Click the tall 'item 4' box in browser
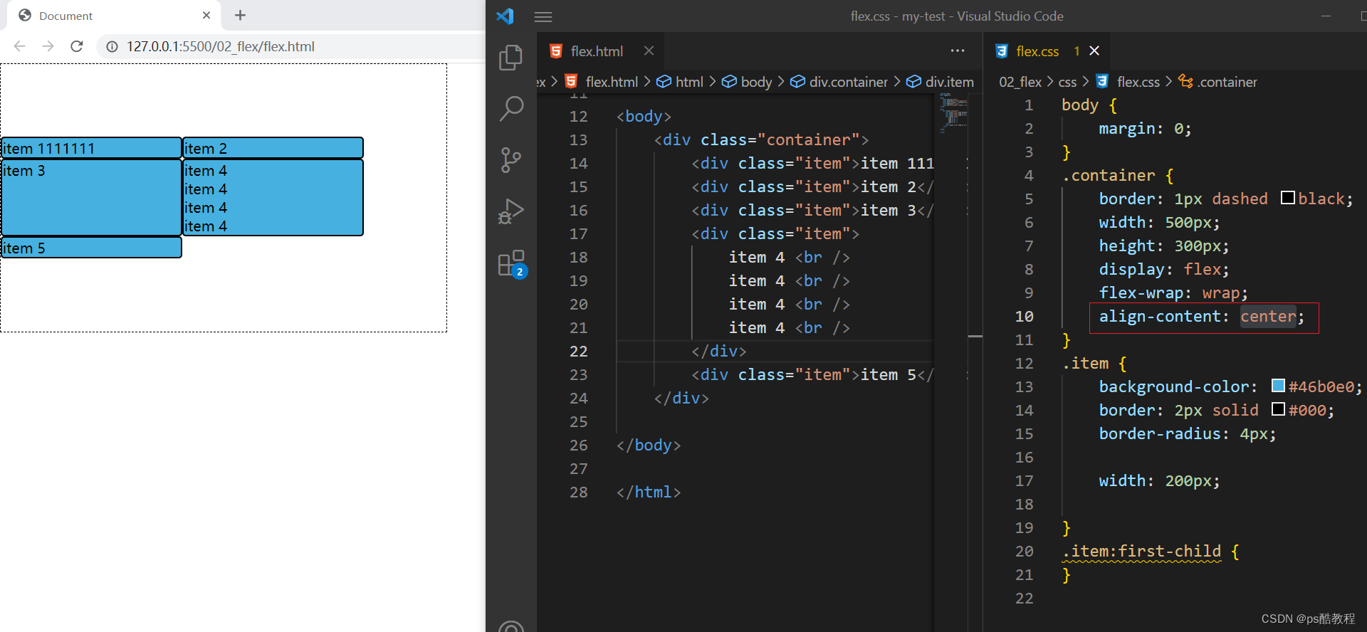1367x632 pixels. [273, 198]
